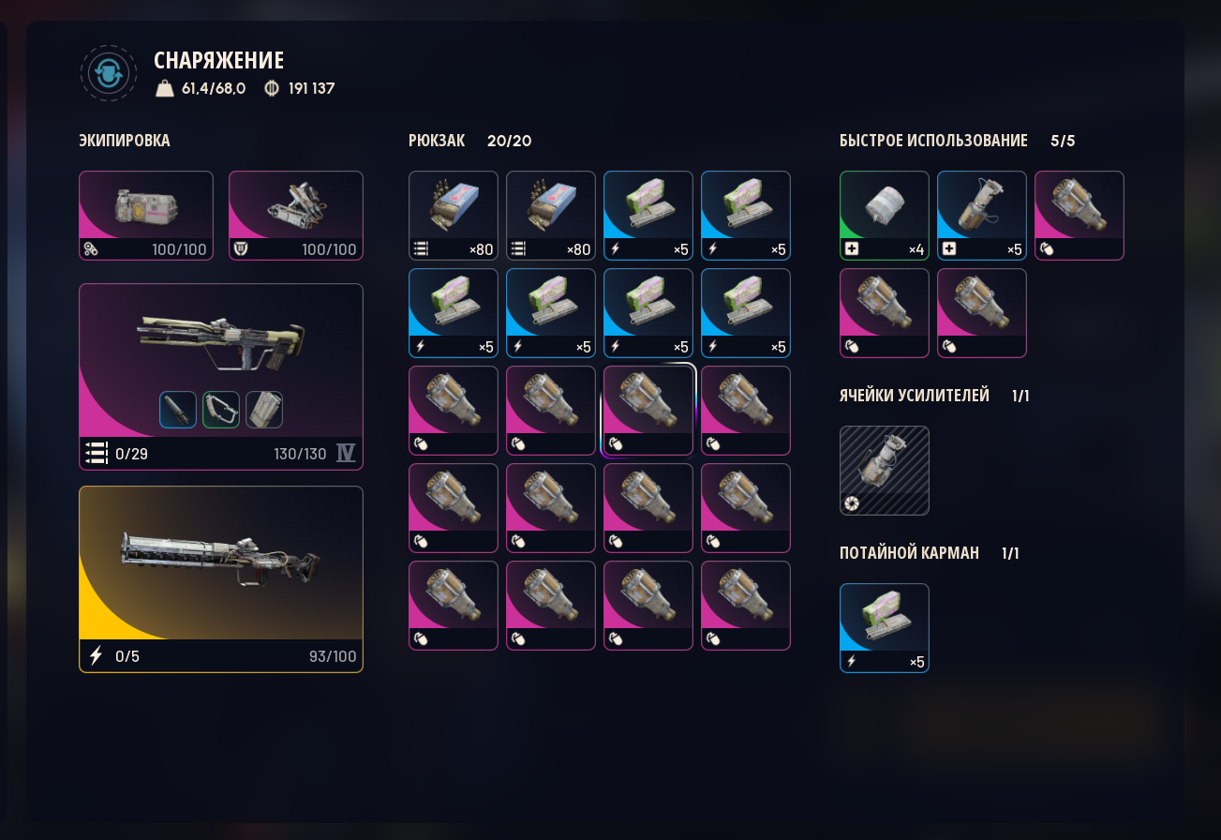The image size is (1221, 840).
Task: Select the energy cell in Потайной карман
Action: coord(885,628)
